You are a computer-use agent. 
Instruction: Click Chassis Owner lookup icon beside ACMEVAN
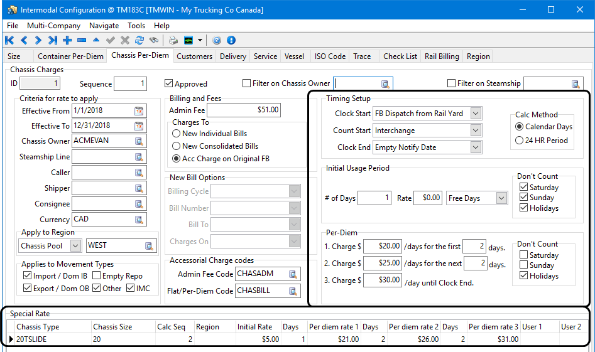click(139, 141)
